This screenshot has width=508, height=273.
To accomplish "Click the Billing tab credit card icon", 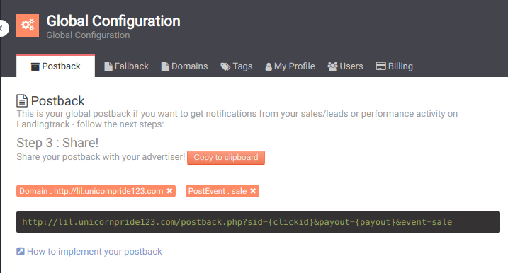I will pos(380,66).
